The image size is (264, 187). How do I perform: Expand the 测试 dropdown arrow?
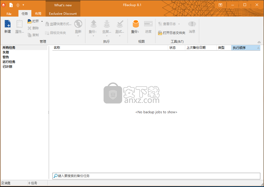[120, 36]
